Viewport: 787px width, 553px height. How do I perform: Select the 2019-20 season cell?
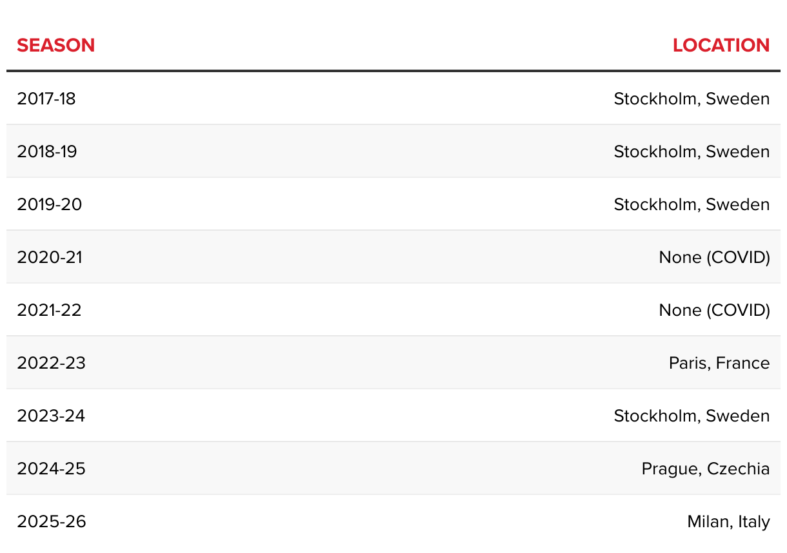pyautogui.click(x=50, y=204)
